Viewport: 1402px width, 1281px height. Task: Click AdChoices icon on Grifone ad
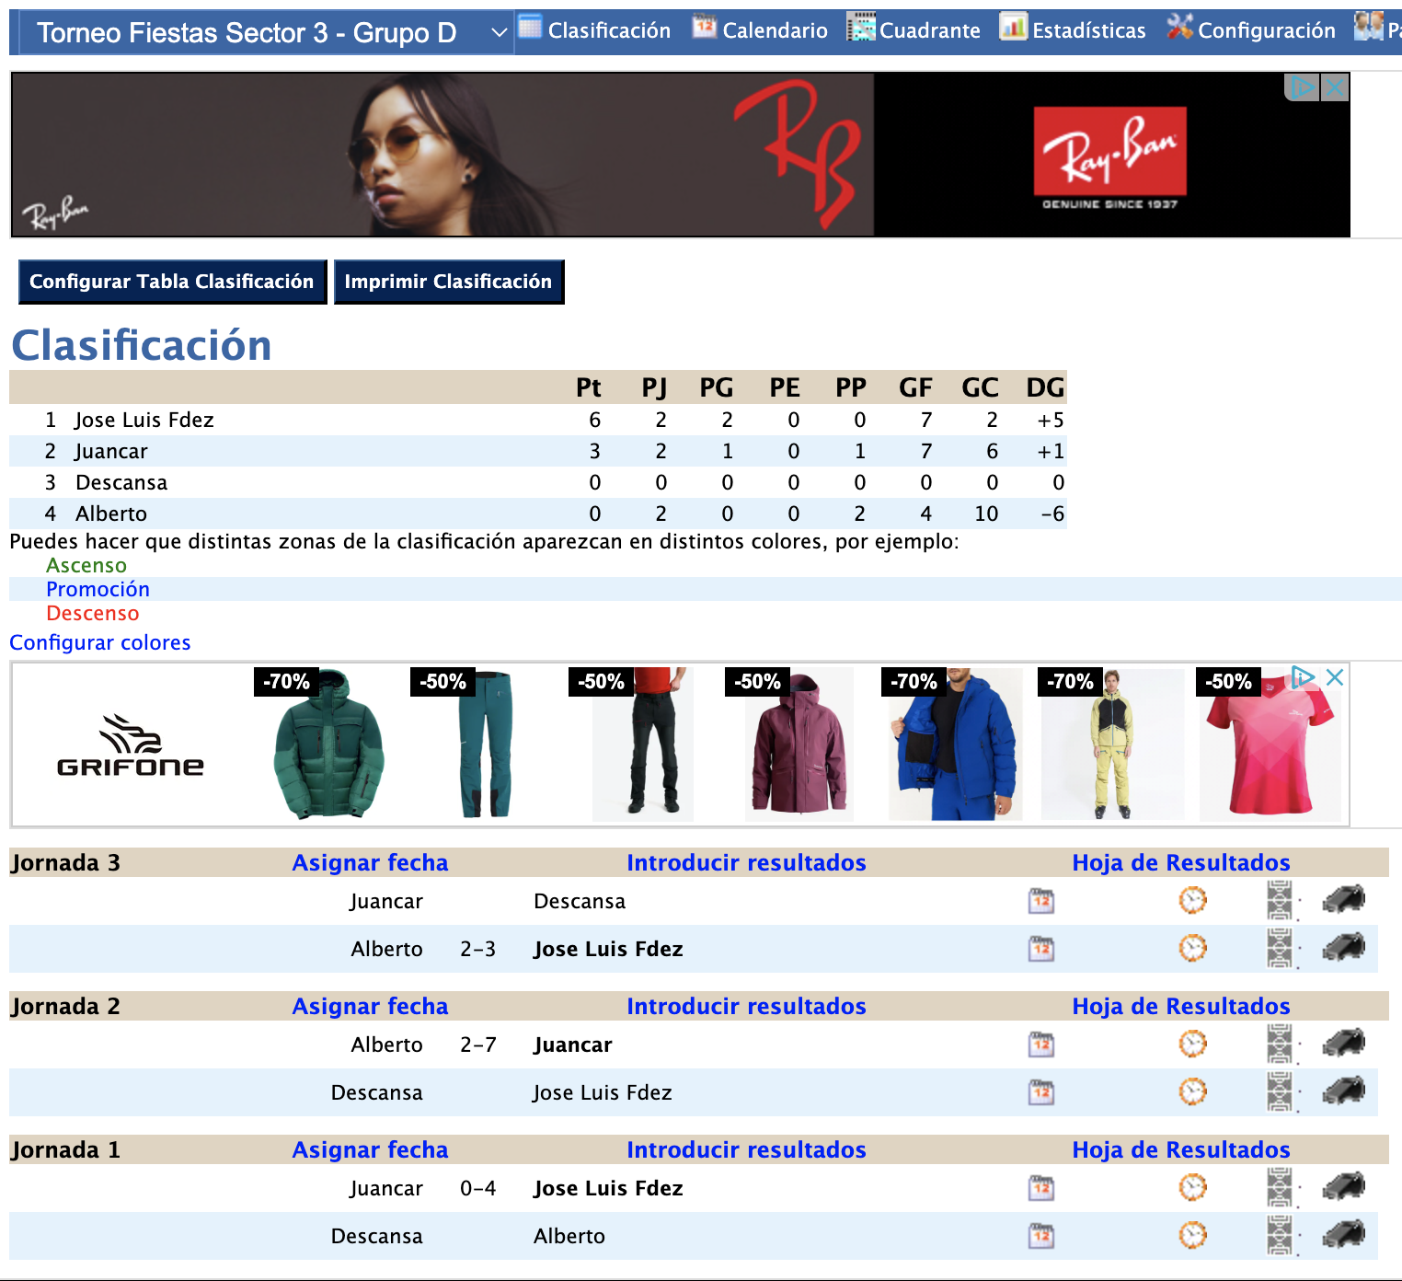1303,677
